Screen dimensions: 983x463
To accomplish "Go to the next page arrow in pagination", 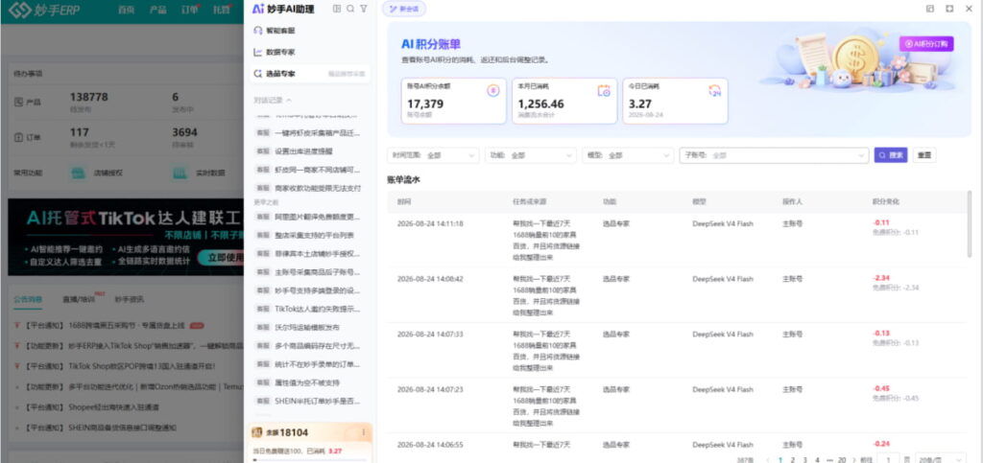I will [852, 460].
